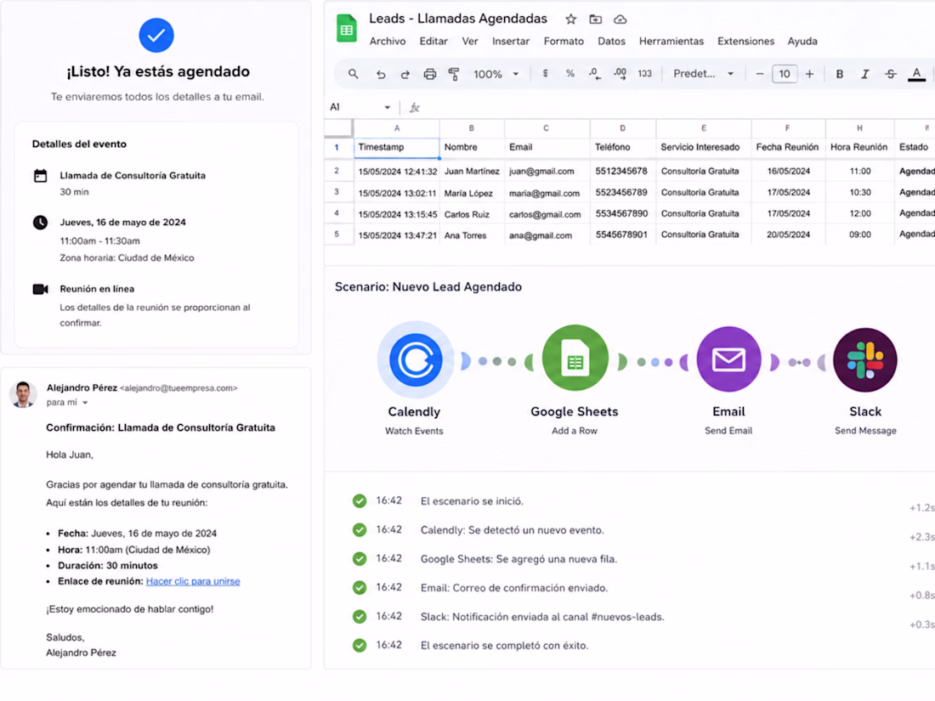Click the calendar icon beside Llamada de Consultoría
The image size is (935, 701).
pyautogui.click(x=40, y=176)
